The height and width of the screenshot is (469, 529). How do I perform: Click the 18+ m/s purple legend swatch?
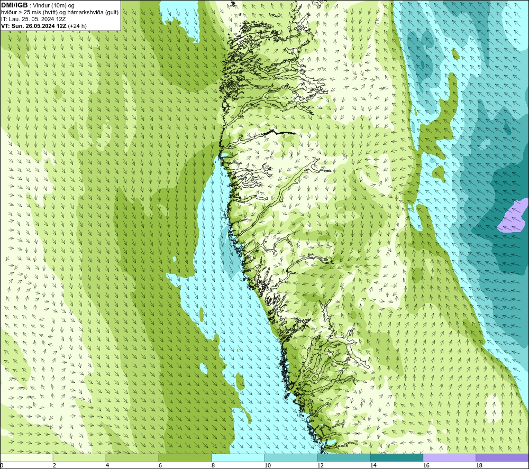pos(503,457)
